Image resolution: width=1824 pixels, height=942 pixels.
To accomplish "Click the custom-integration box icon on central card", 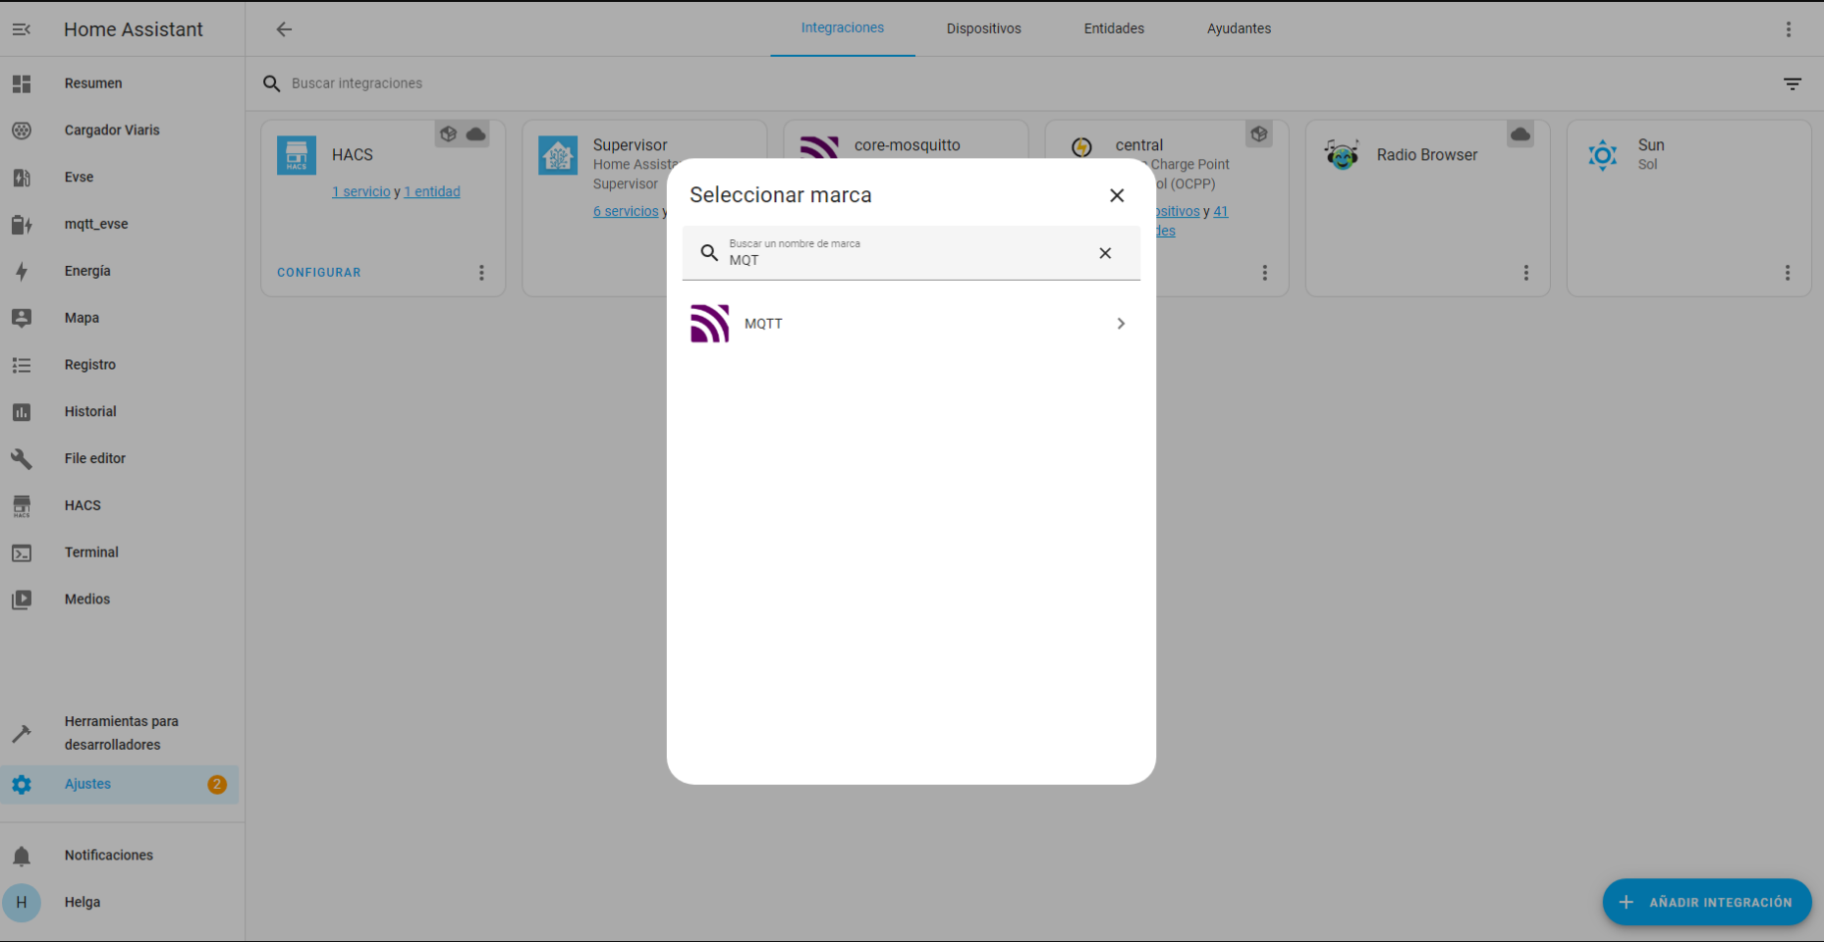I will point(1259,134).
